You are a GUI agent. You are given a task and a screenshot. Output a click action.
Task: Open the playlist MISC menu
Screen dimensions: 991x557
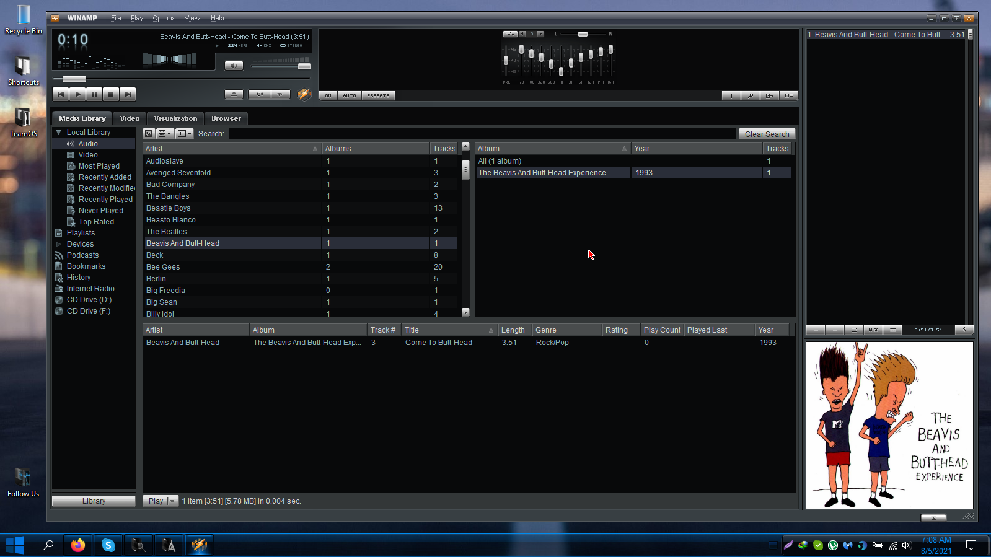click(873, 330)
